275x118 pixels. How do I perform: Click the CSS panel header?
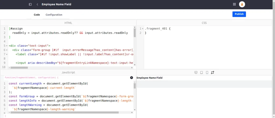[204, 23]
